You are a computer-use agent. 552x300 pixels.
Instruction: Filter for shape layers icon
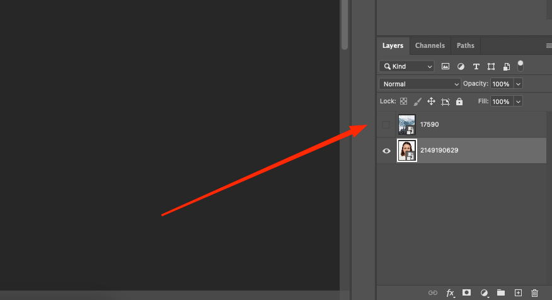click(491, 66)
